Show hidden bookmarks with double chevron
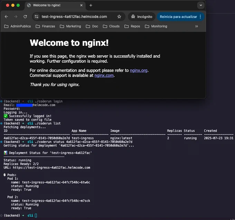The width and height of the screenshot is (235, 220). tap(197, 26)
